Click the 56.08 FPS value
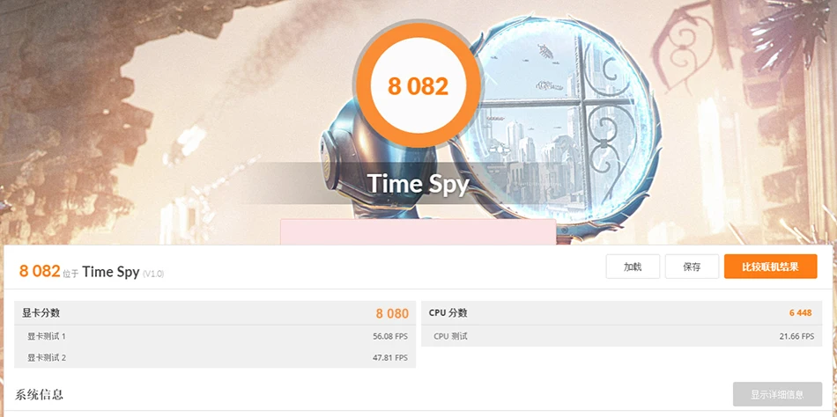Viewport: 837px width, 417px height. tap(390, 336)
